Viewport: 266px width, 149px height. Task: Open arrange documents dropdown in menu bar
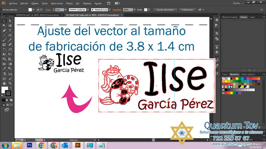[x=117, y=3]
